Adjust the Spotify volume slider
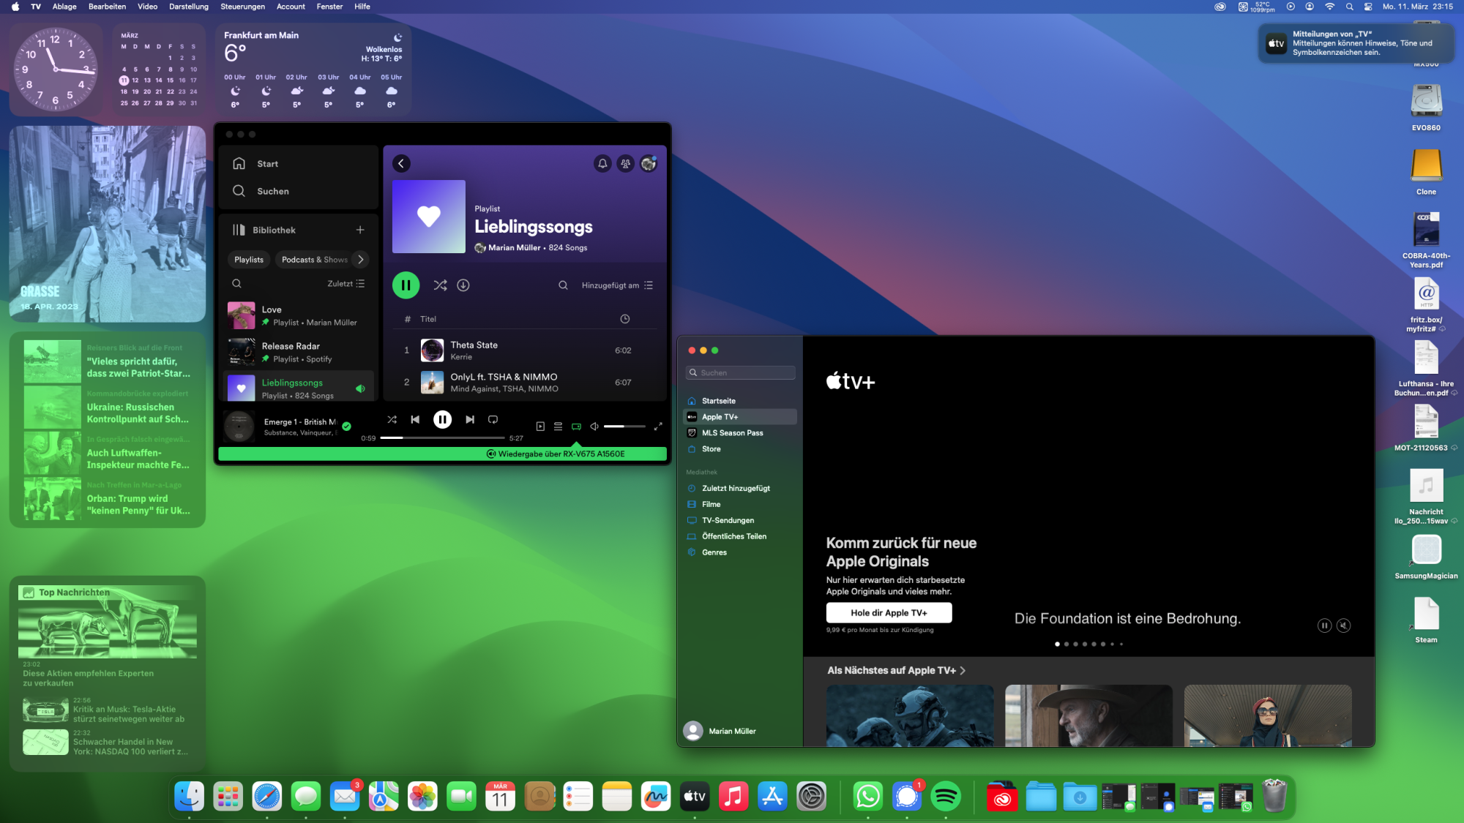Viewport: 1464px width, 823px height. 624,426
